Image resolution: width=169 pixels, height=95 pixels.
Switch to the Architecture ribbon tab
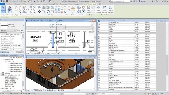point(10,4)
